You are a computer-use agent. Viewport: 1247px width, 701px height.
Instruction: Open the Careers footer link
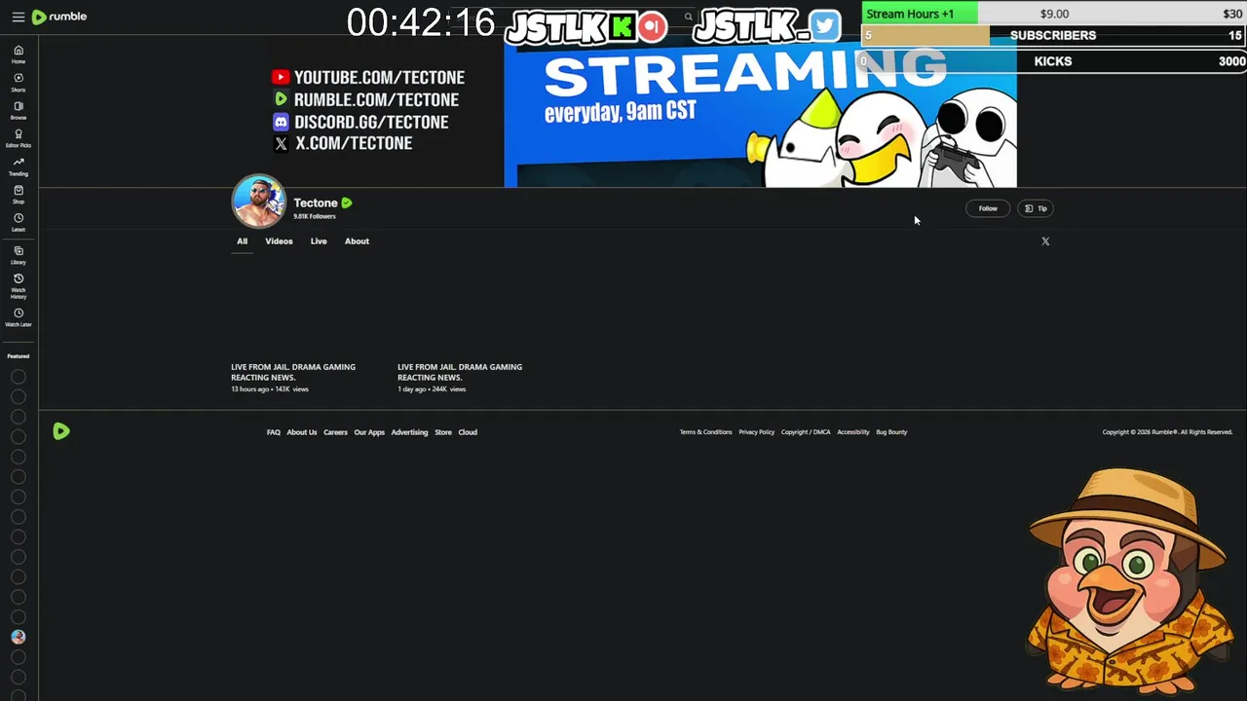(335, 432)
